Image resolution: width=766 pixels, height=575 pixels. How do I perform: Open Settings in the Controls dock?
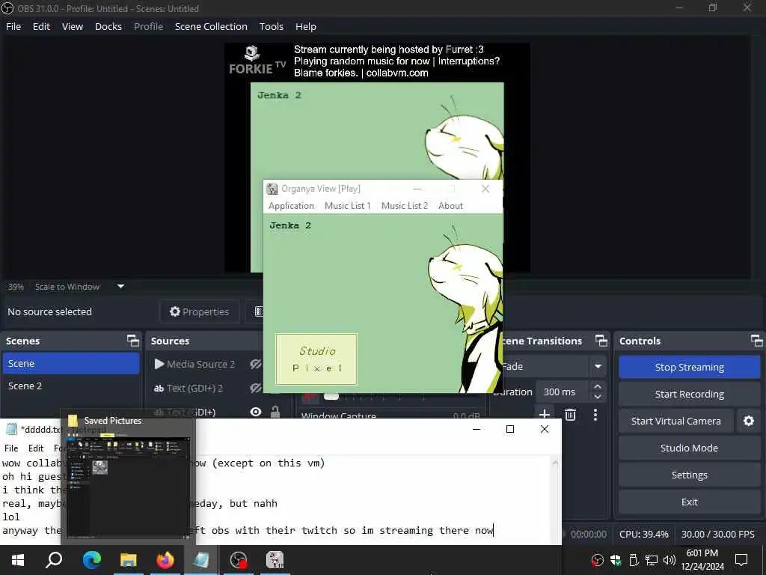(x=689, y=475)
